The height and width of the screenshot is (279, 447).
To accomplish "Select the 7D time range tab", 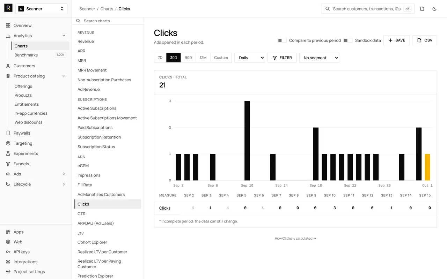I will pyautogui.click(x=160, y=58).
